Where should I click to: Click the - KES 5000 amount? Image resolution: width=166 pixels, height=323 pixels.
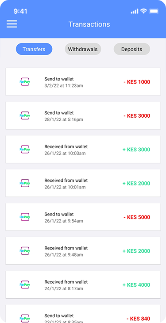coord(137,217)
